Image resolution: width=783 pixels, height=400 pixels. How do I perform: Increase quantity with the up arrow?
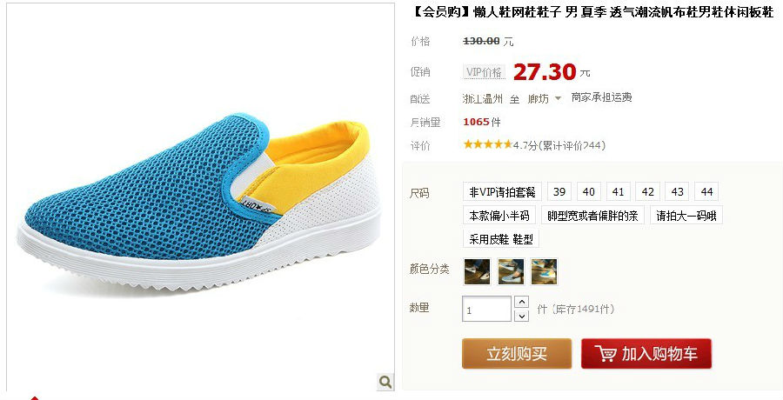(521, 302)
